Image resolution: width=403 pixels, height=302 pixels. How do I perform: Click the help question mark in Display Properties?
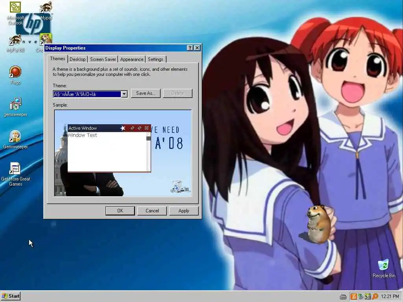click(190, 48)
